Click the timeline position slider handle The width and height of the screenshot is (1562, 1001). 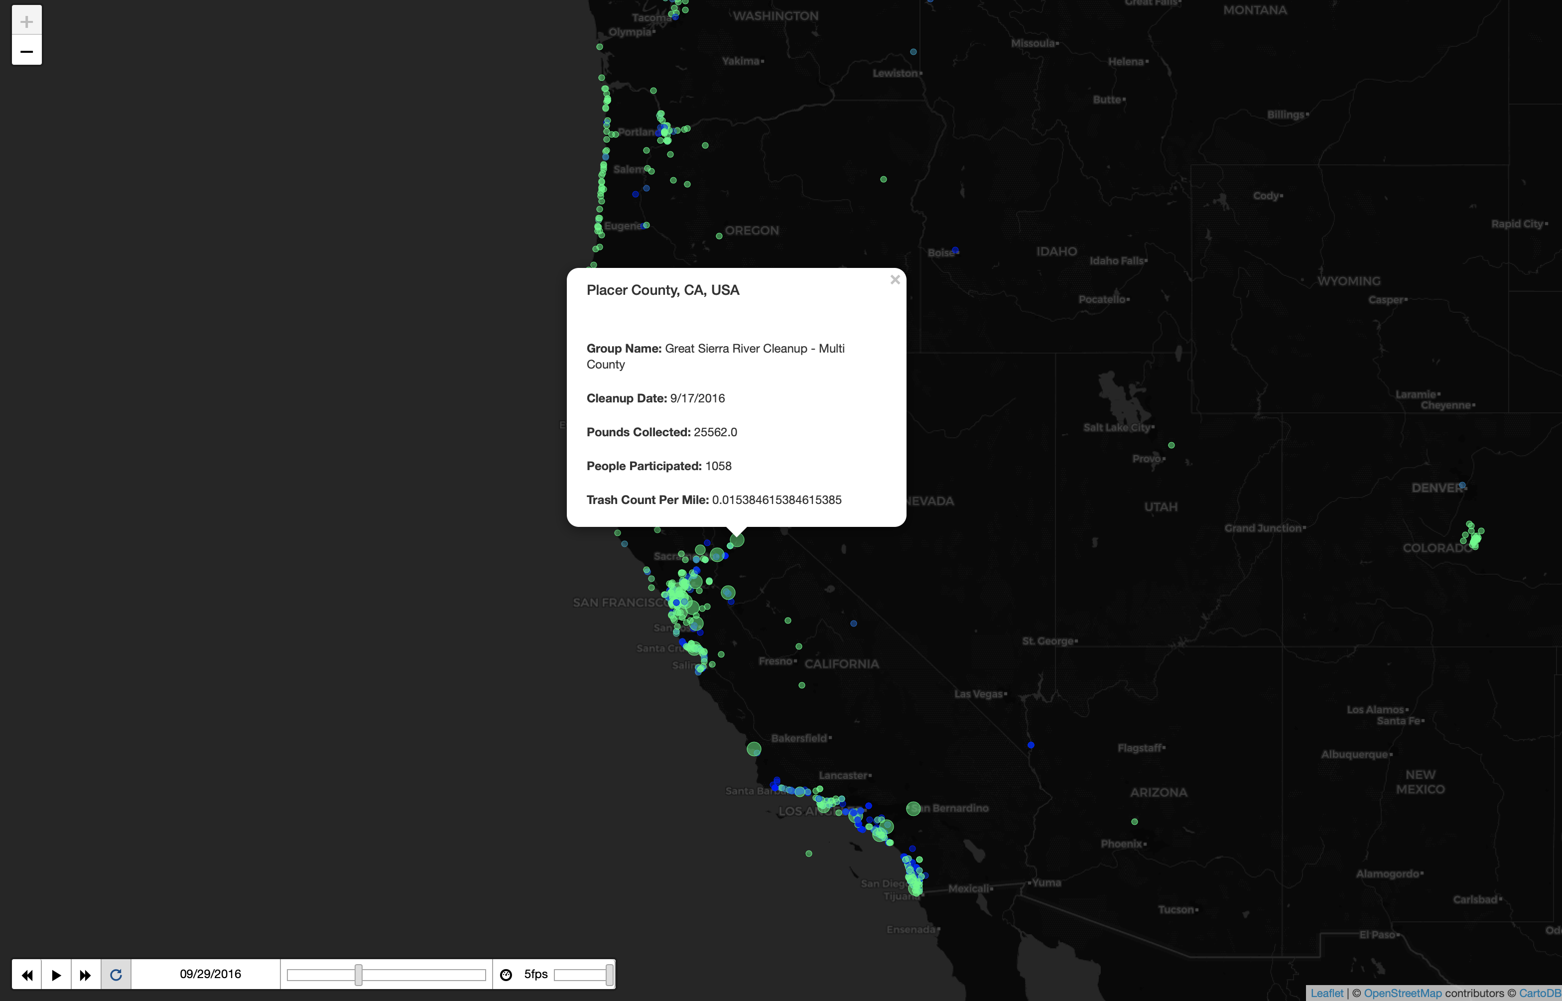tap(358, 974)
